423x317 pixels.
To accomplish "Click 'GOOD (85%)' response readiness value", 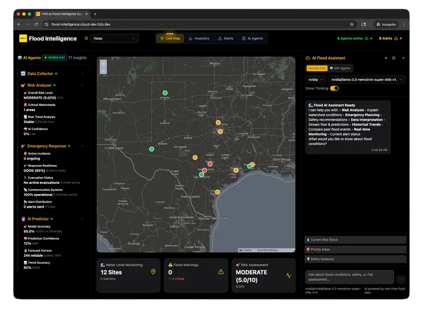I will coord(34,170).
